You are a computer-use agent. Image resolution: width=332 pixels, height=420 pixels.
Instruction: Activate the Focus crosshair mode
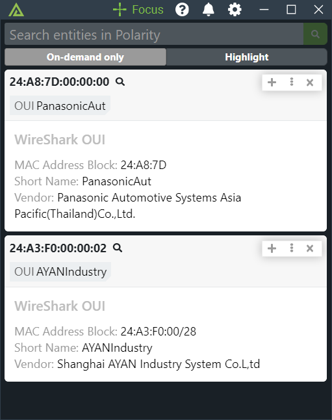[x=138, y=10]
